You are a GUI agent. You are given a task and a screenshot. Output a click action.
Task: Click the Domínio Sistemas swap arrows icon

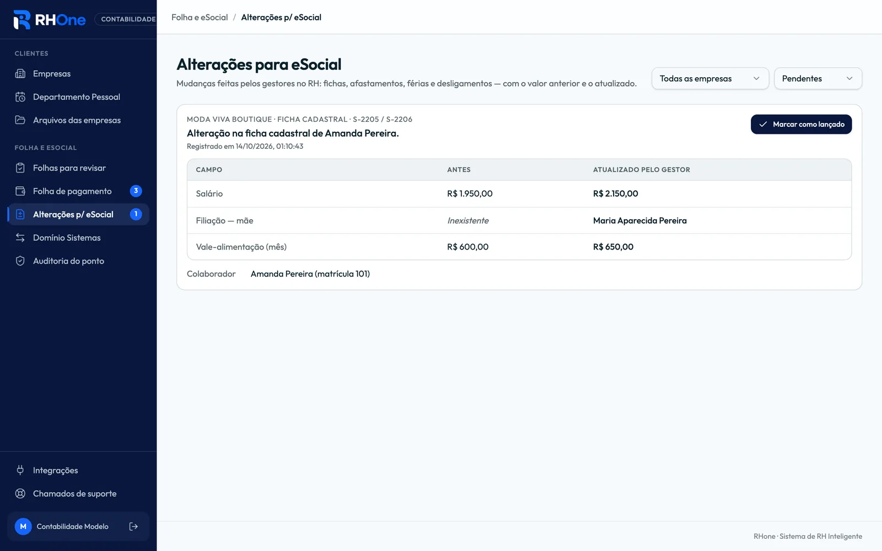tap(20, 237)
